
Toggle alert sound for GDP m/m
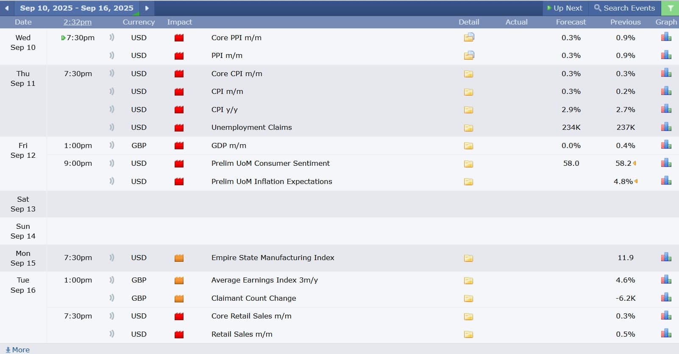coord(112,145)
